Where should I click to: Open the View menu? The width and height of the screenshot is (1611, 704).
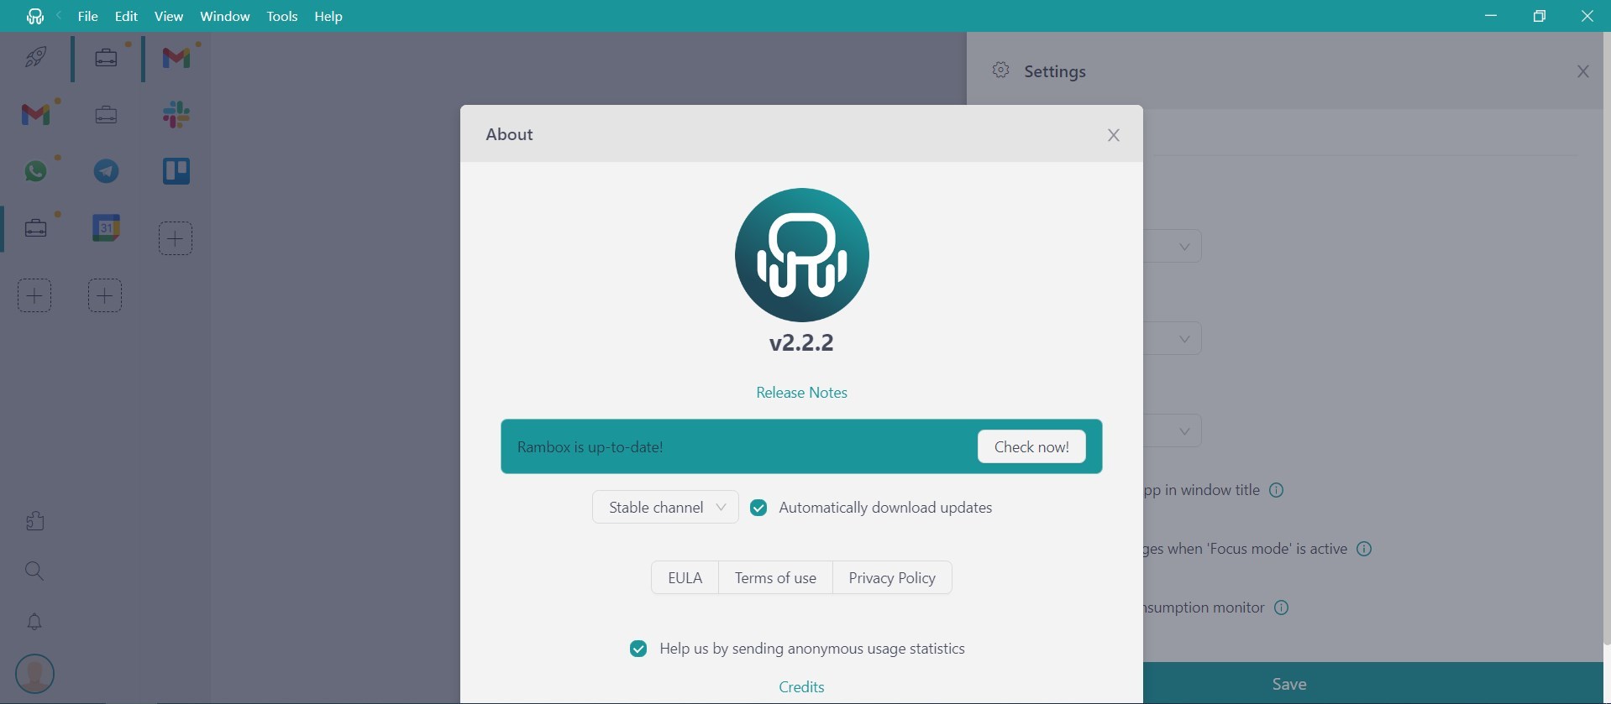(x=169, y=16)
